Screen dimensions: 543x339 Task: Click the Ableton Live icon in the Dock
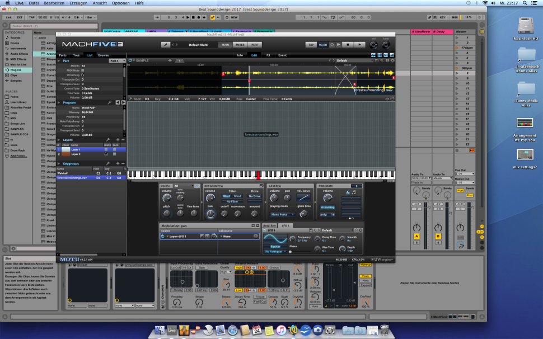tap(172, 331)
